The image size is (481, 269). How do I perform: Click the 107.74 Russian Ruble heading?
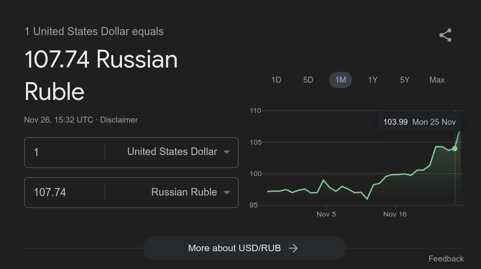101,75
